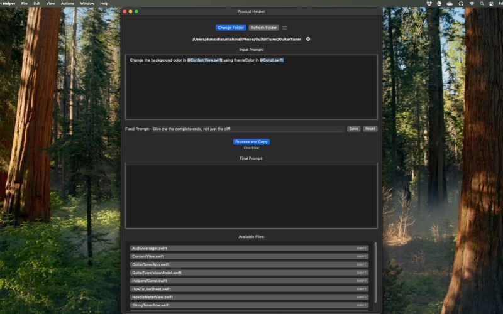The width and height of the screenshot is (503, 314).
Task: Open the View menu
Action: (50, 4)
